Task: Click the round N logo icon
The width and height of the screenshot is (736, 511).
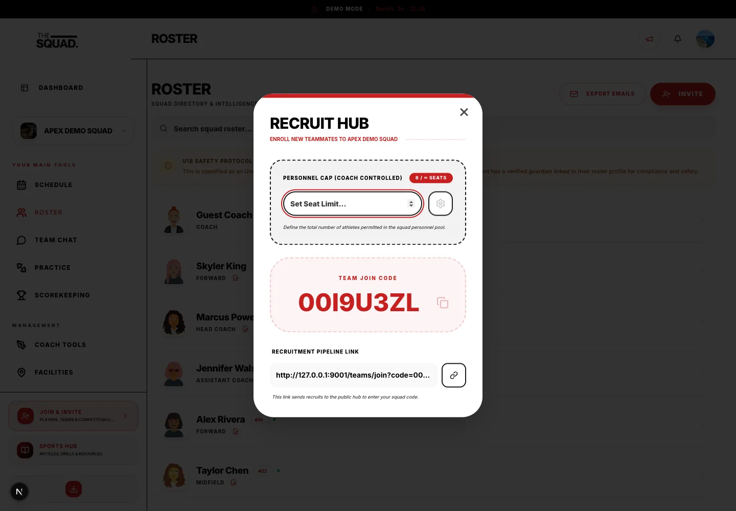Action: [x=19, y=492]
